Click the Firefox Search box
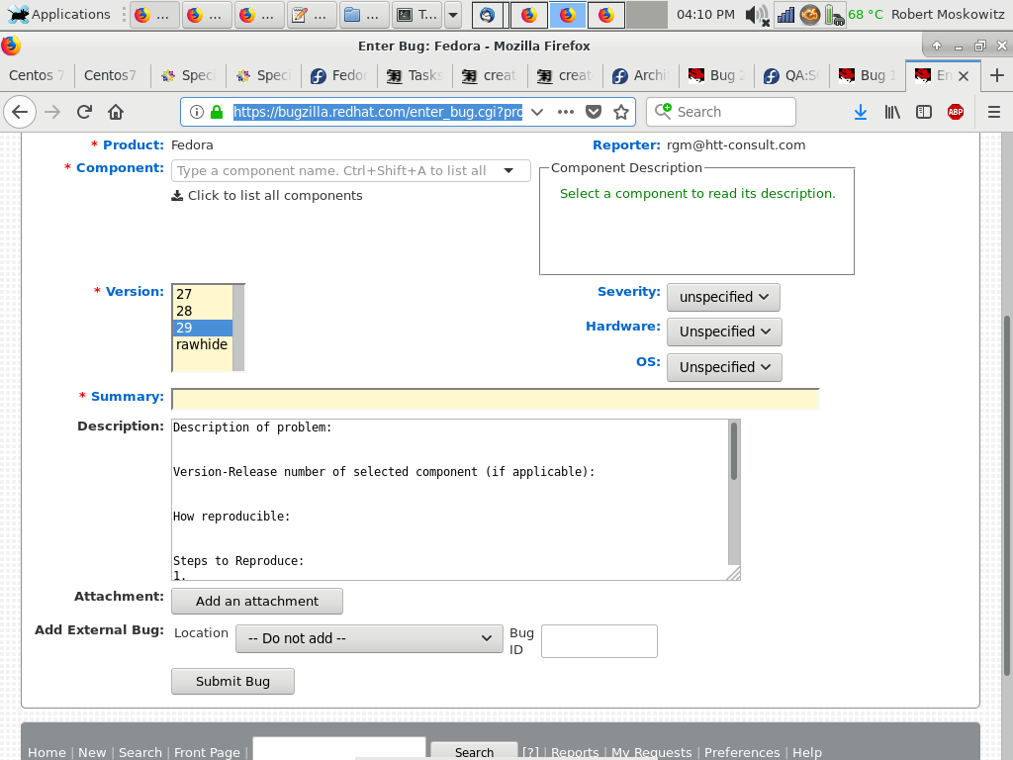The image size is (1013, 760). (x=721, y=112)
